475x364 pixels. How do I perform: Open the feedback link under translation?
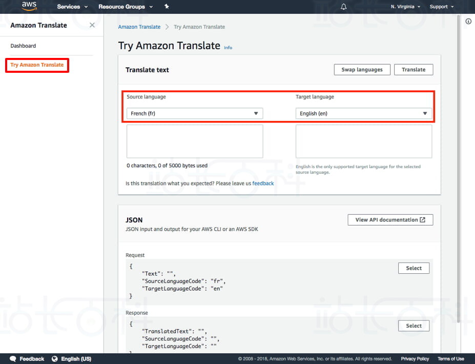(263, 184)
